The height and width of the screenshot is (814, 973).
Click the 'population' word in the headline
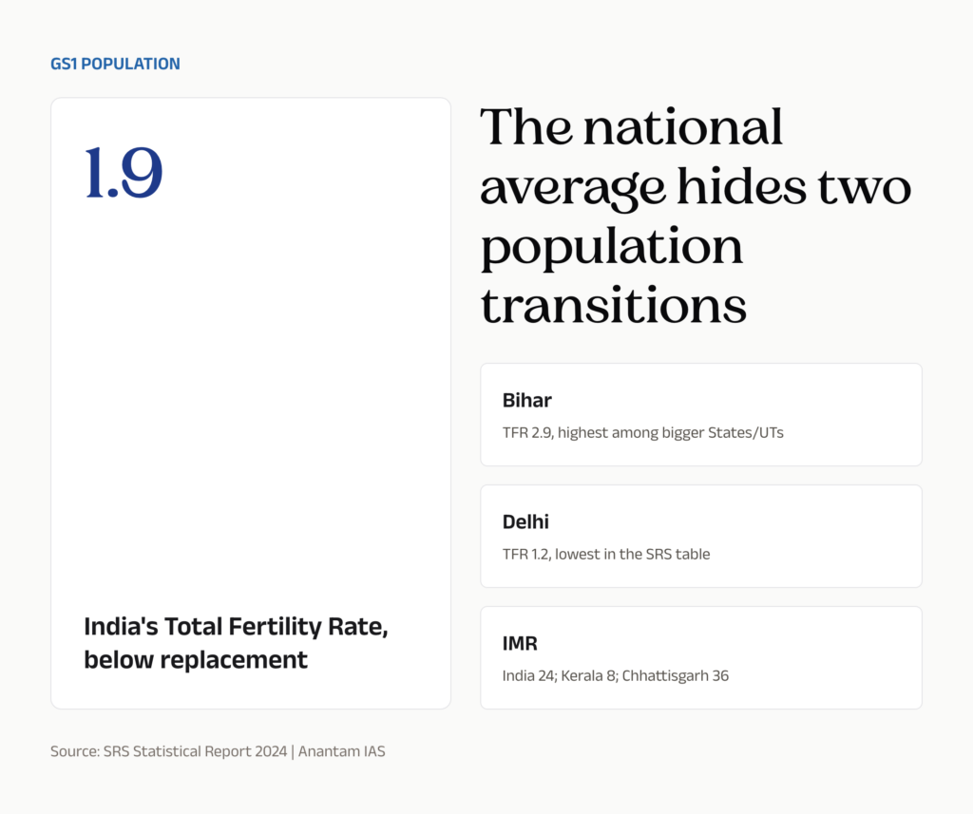[612, 247]
